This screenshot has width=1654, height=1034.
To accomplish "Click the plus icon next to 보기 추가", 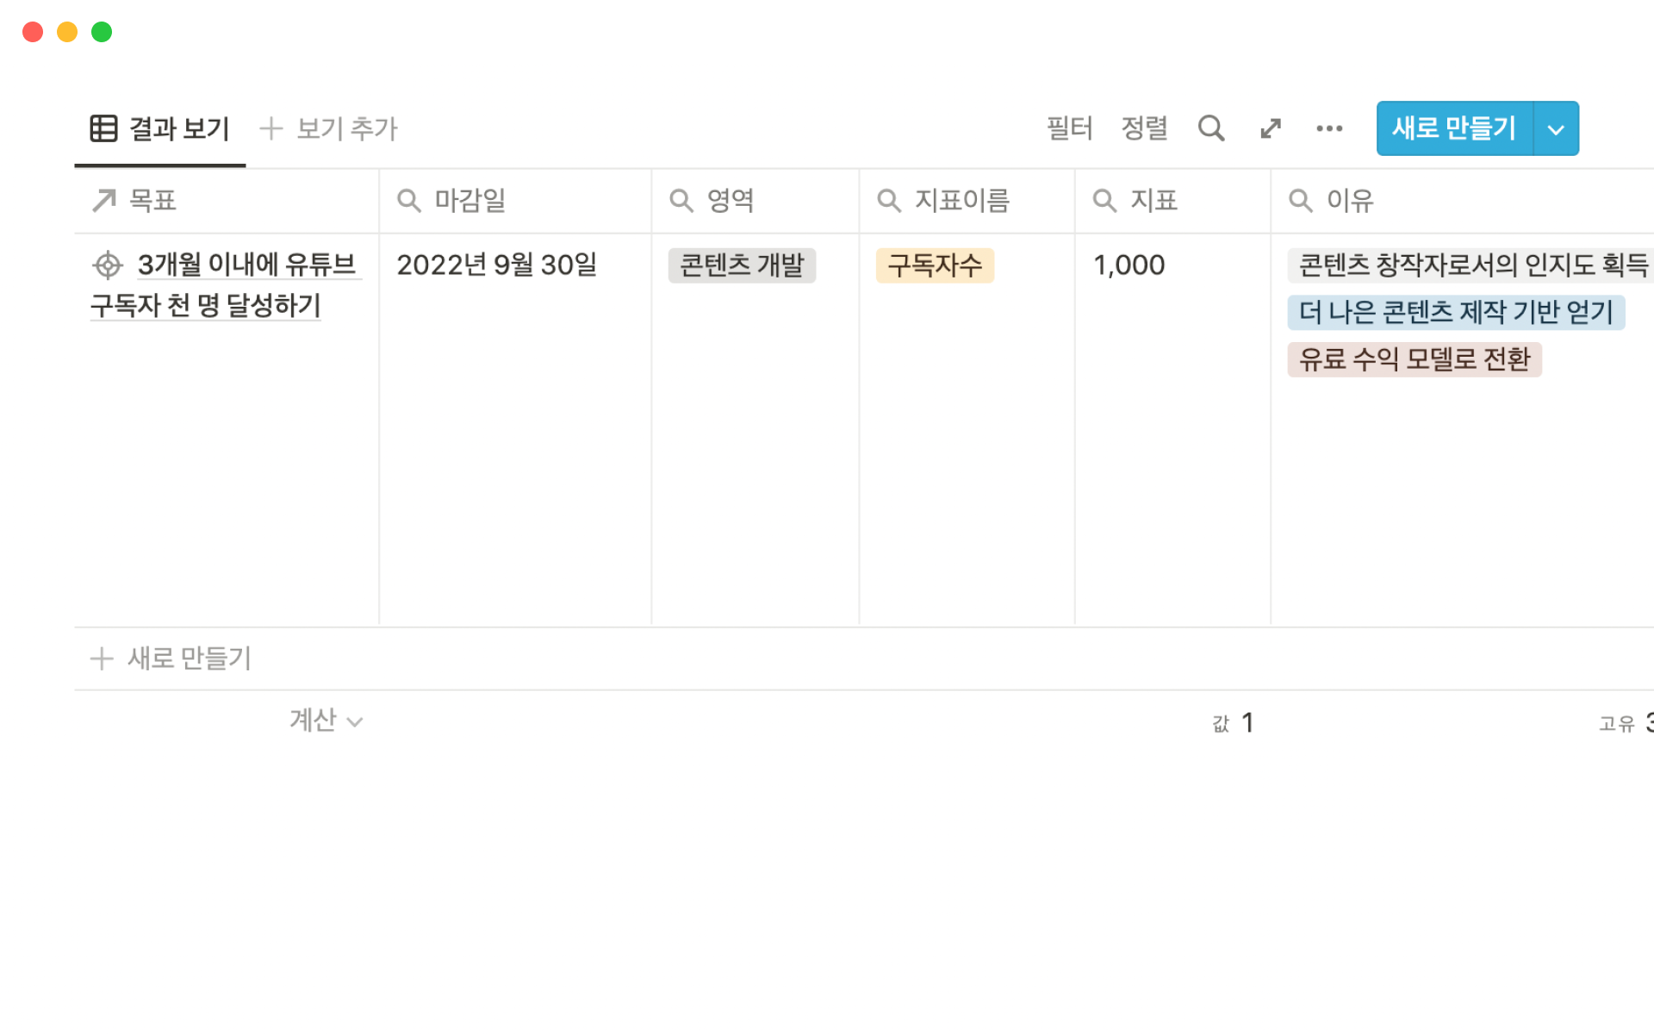I will [271, 128].
